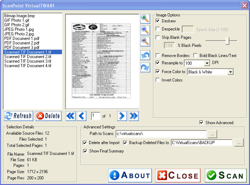This screenshot has width=250, height=185.
Task: Toggle the Invert Colors checkbox
Action: (158, 80)
